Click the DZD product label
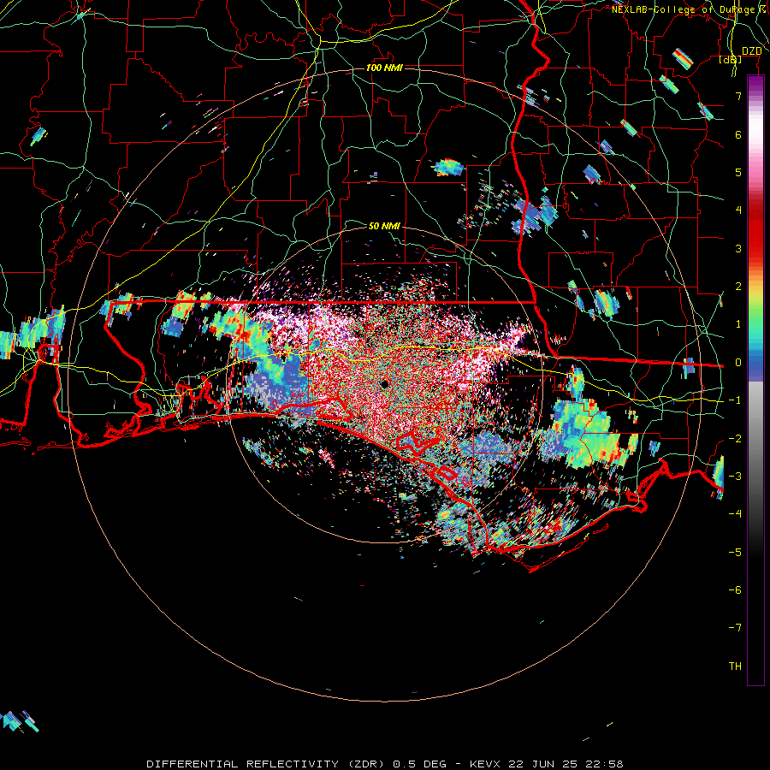The width and height of the screenshot is (770, 770). click(x=752, y=51)
